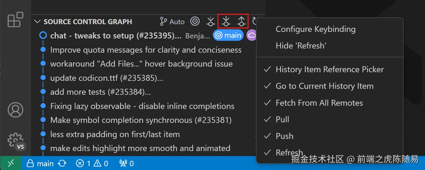Uncheck History Item Reference Picker option

click(329, 69)
